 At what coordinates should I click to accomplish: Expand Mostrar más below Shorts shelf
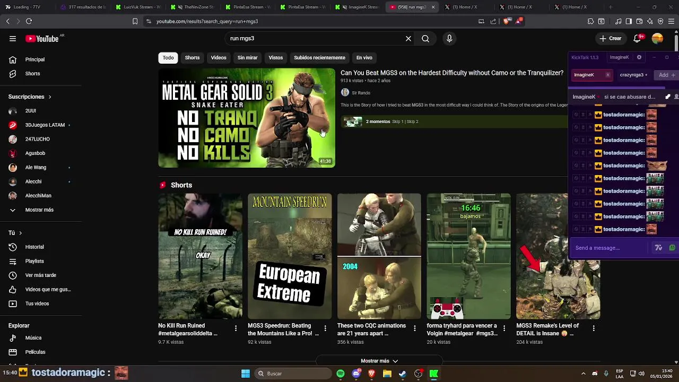pyautogui.click(x=379, y=361)
